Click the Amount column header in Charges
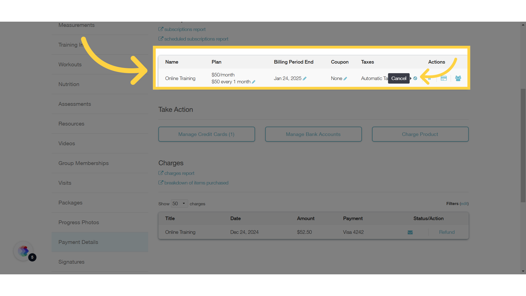The width and height of the screenshot is (526, 296). 306,218
